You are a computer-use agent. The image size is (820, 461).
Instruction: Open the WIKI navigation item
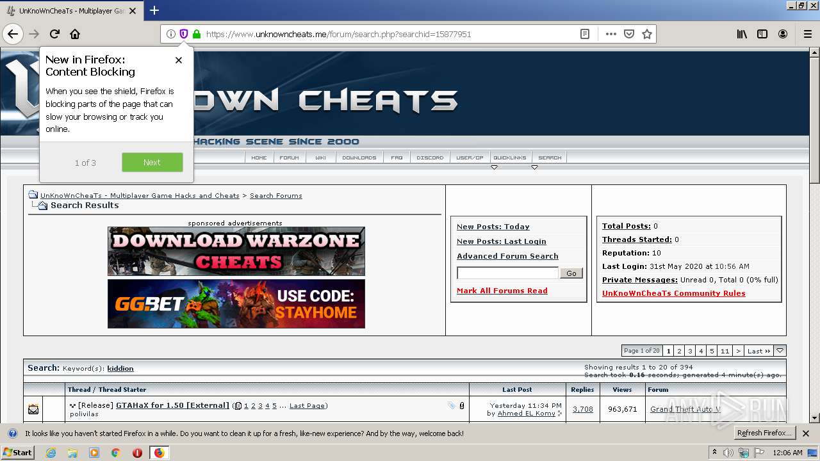coord(320,158)
